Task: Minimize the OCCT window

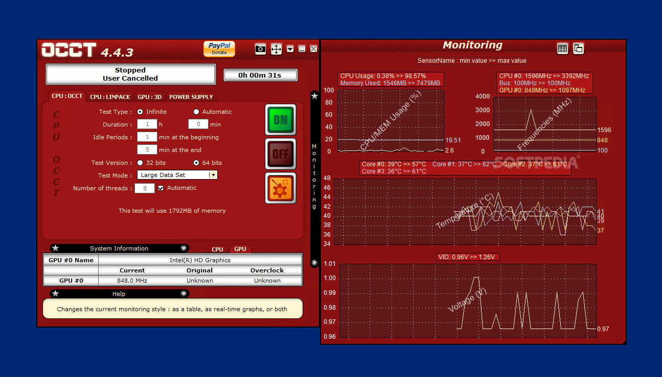Action: point(302,49)
